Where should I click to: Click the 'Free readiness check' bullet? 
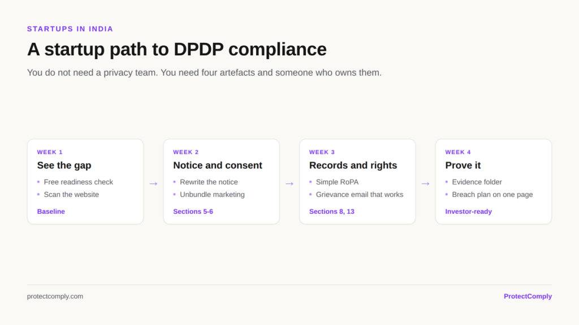click(x=78, y=182)
